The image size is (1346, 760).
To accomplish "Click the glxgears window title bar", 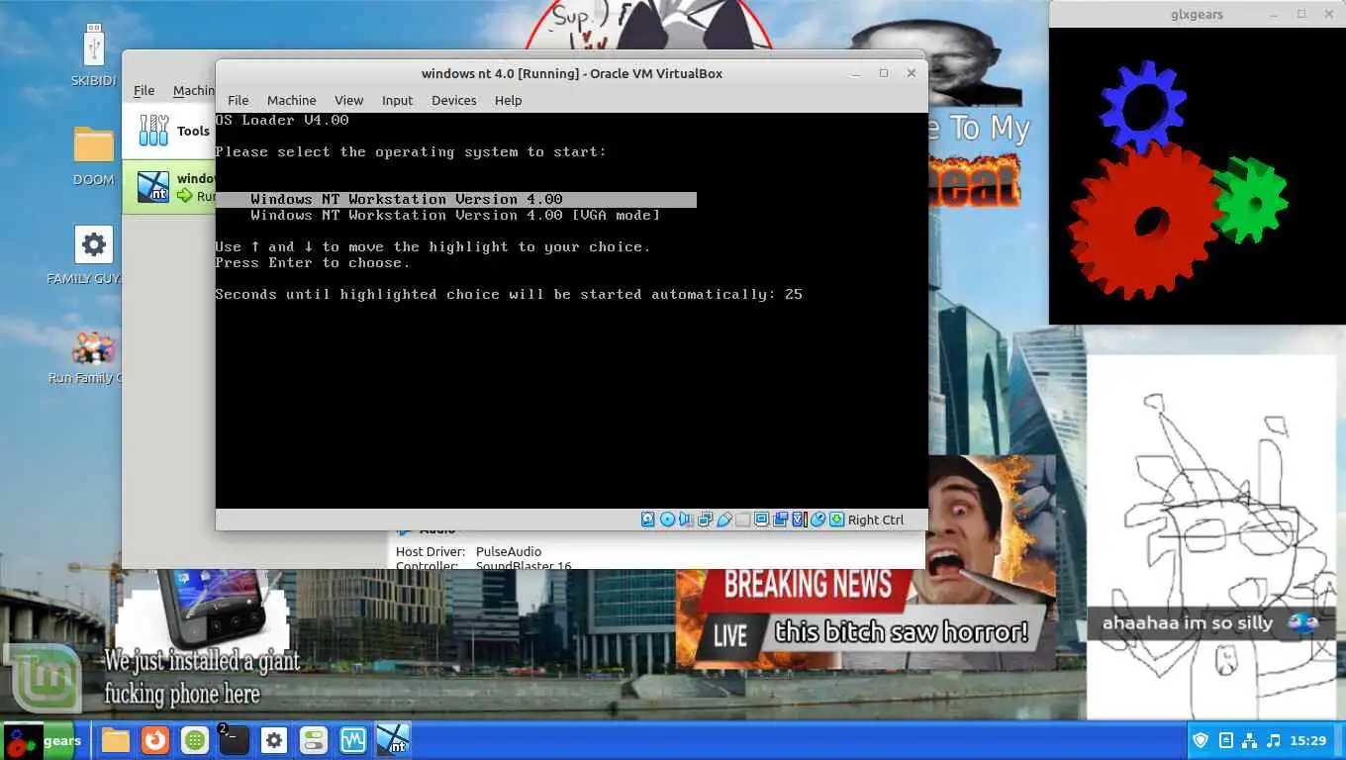I will 1196,14.
